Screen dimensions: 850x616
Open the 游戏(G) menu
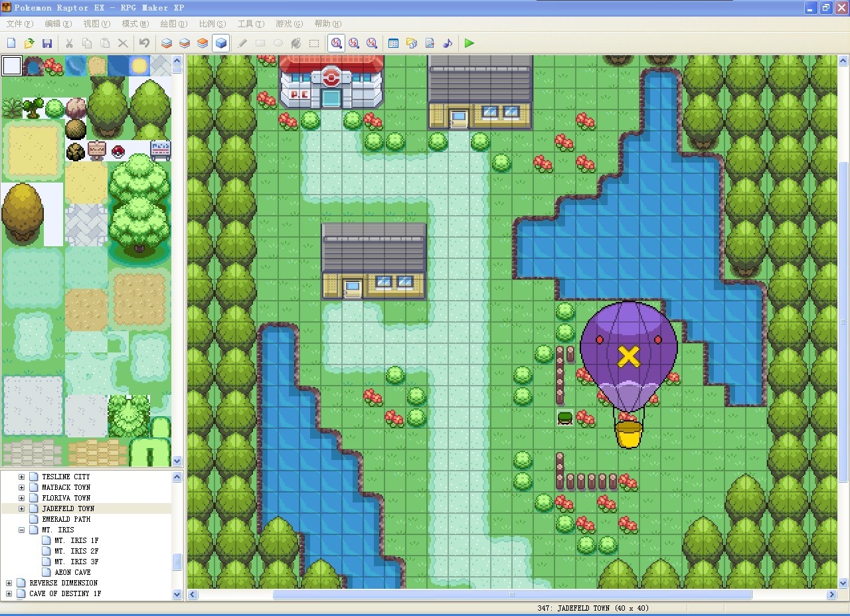[289, 24]
